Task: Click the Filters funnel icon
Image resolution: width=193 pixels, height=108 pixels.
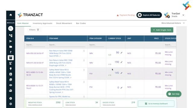Action: pyautogui.click(x=38, y=30)
